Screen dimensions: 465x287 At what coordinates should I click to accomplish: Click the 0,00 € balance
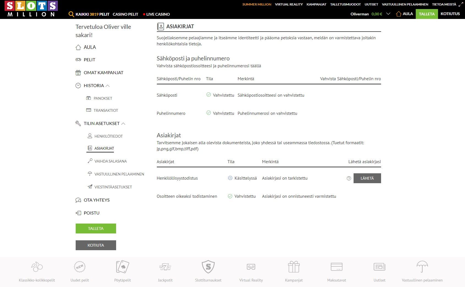pos(377,14)
